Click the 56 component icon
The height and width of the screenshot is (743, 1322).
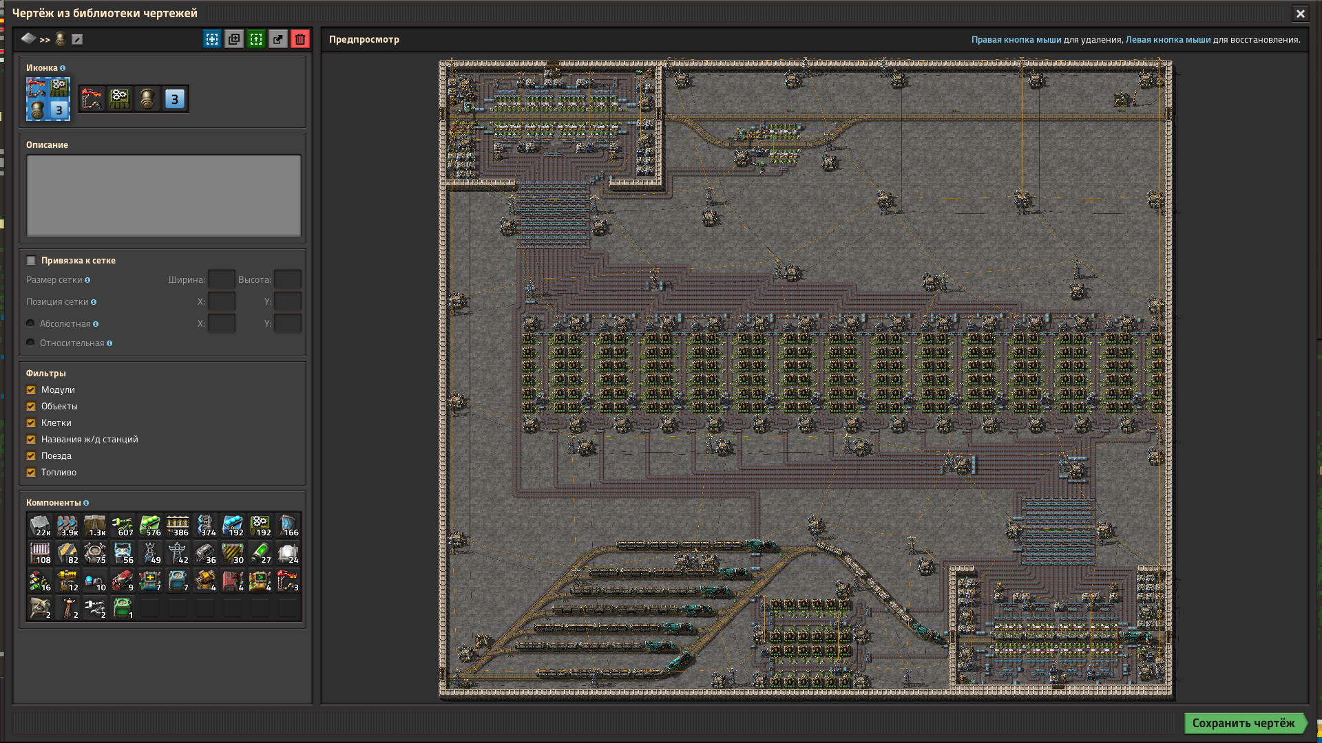(x=123, y=553)
